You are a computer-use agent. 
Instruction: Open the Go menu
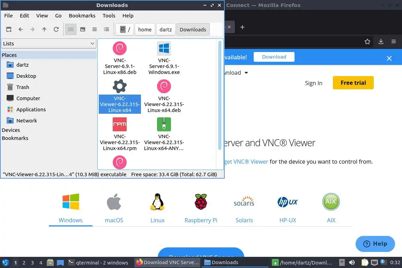pyautogui.click(x=58, y=16)
